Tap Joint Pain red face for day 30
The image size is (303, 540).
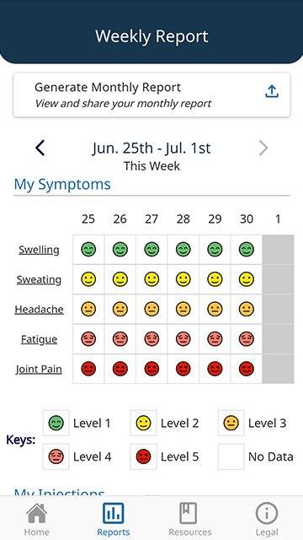pyautogui.click(x=247, y=369)
